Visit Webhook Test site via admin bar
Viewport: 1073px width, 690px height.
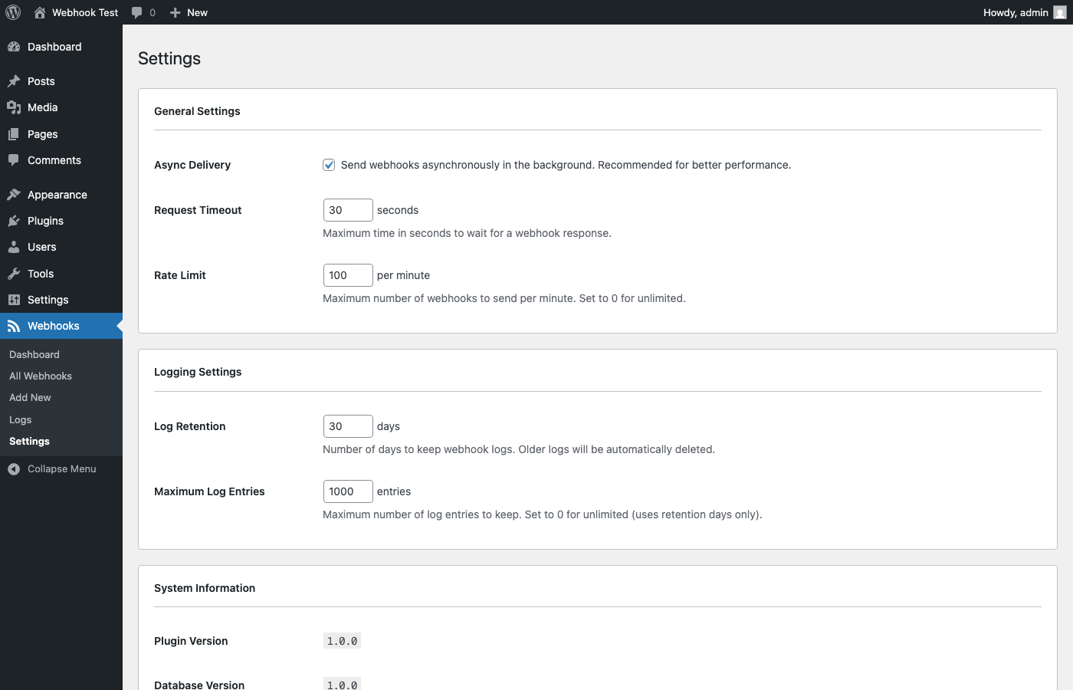point(84,12)
